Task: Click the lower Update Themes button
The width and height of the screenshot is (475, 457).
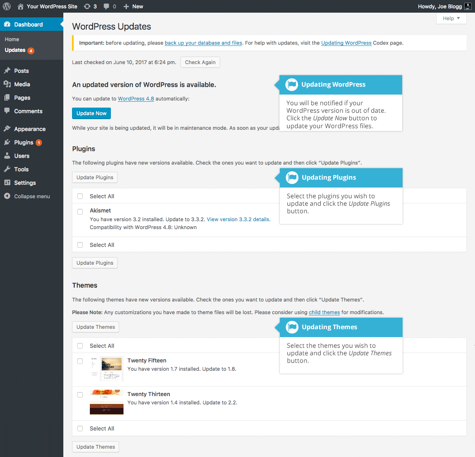Action: pos(96,447)
